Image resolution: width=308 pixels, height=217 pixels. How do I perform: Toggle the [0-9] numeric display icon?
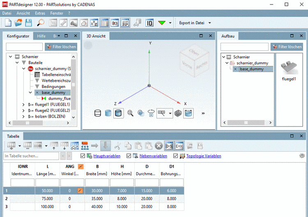point(169,146)
